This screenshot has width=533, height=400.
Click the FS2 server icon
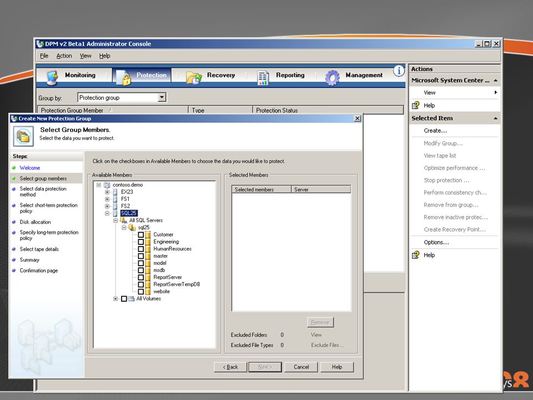click(x=115, y=207)
